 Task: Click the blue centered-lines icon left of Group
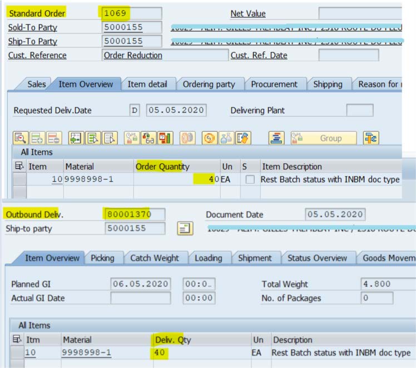[276, 138]
